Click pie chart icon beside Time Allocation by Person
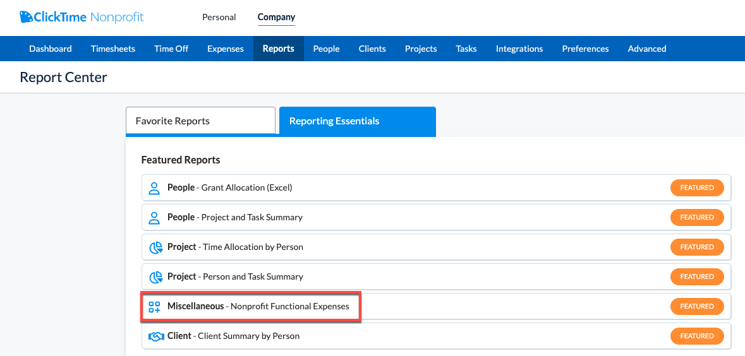Image resolution: width=745 pixels, height=356 pixels. [x=155, y=247]
